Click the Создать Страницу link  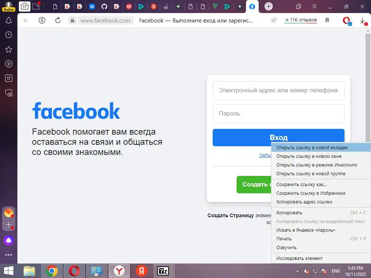230,215
